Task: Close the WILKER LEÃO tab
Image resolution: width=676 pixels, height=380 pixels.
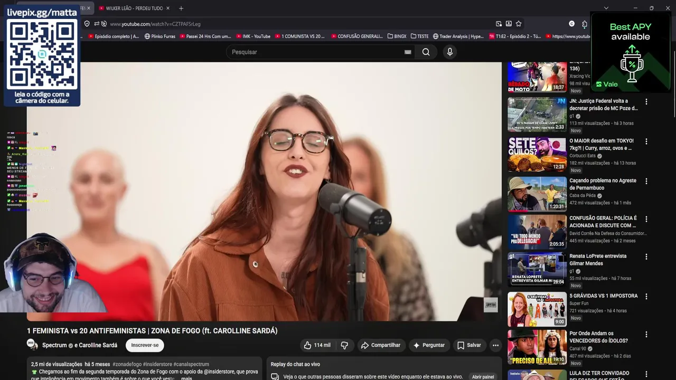Action: tap(168, 8)
